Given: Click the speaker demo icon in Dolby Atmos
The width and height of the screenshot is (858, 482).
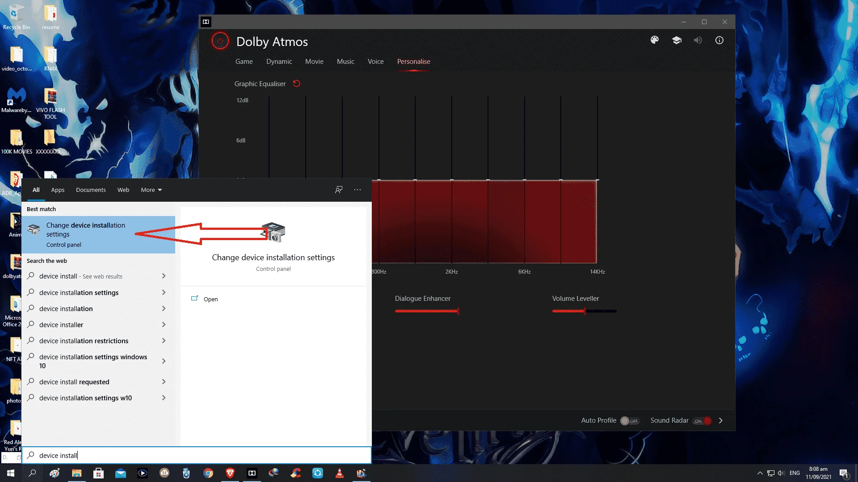Looking at the screenshot, I should click(698, 40).
